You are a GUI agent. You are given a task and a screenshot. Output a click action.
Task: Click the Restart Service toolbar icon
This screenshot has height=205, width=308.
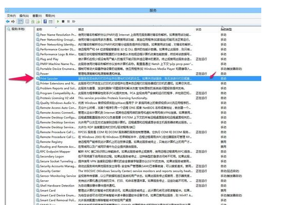pos(73,22)
